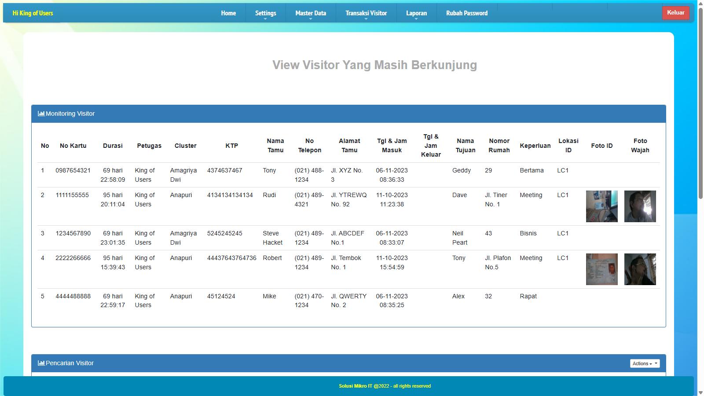Click the Pencarian Visitor chart icon
Viewport: 704px width, 396px height.
click(41, 363)
